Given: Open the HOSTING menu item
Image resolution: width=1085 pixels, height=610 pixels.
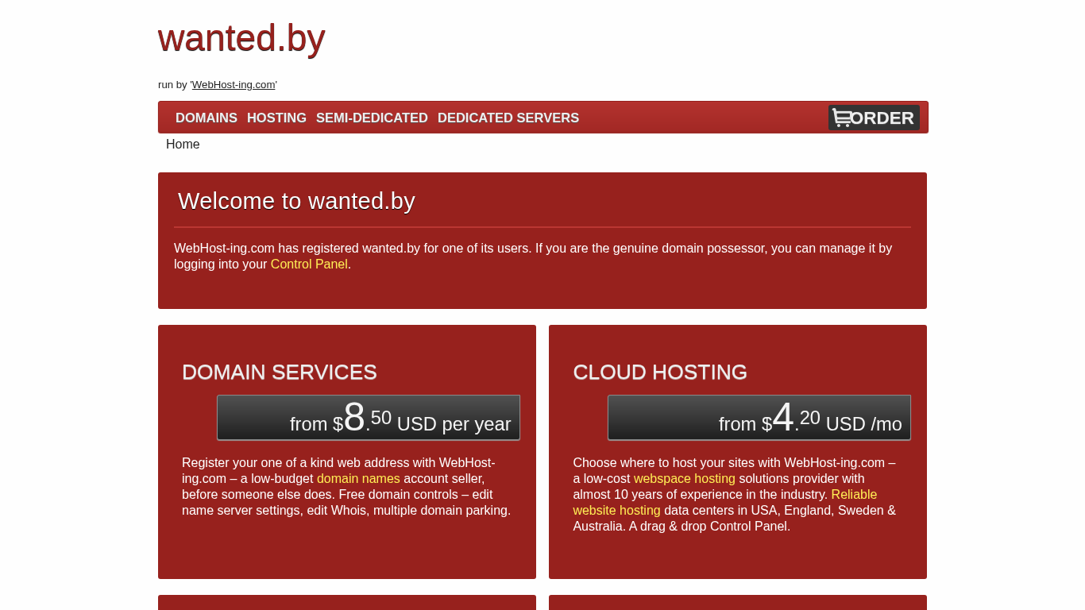Looking at the screenshot, I should pyautogui.click(x=276, y=118).
